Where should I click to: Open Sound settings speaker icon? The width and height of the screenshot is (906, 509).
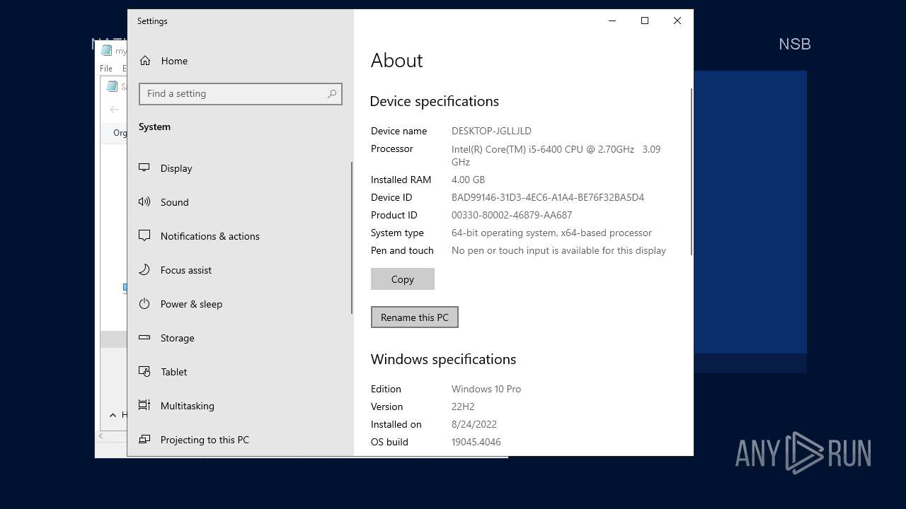pos(144,202)
